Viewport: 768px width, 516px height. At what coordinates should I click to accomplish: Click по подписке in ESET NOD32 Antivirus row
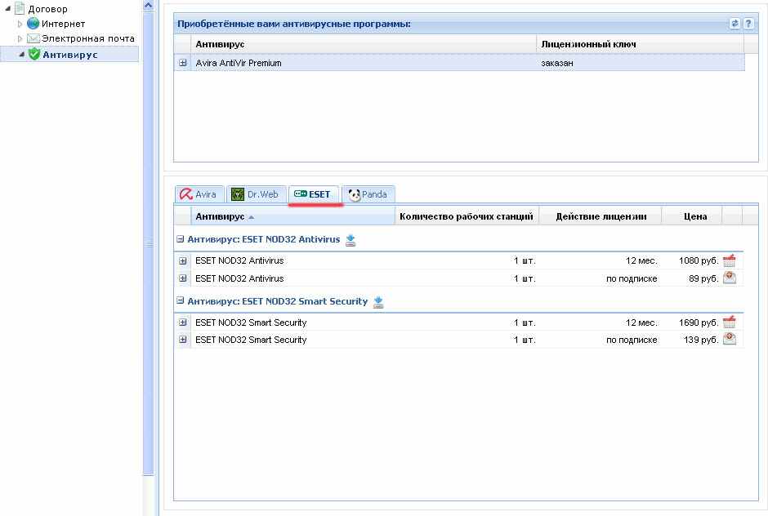(632, 278)
